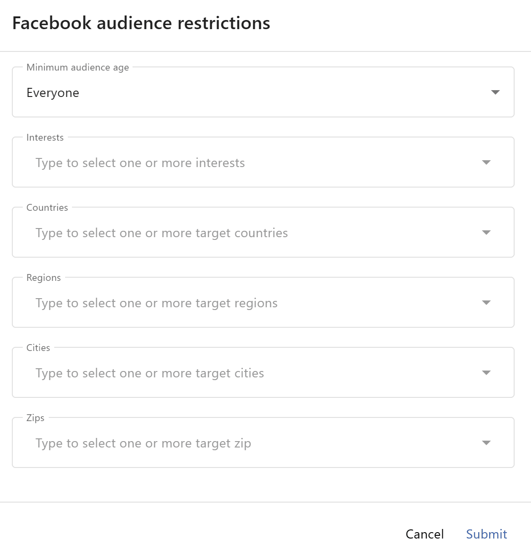Viewport: 531px width, 554px height.
Task: Open the Minimum audience age dropdown arrow
Action: point(495,92)
